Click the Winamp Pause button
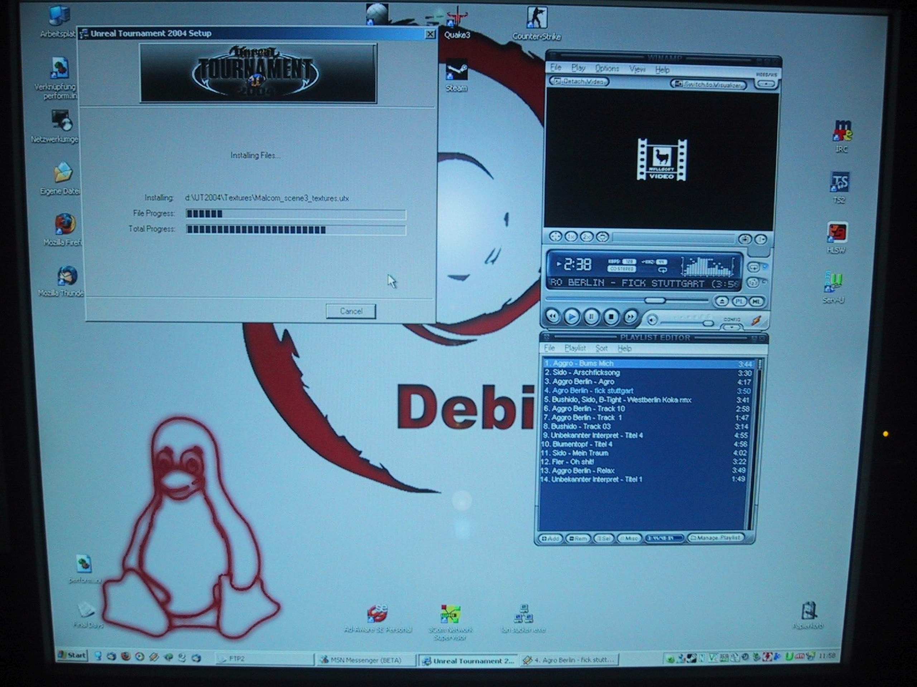Screen dimensions: 917x687 pyautogui.click(x=591, y=317)
